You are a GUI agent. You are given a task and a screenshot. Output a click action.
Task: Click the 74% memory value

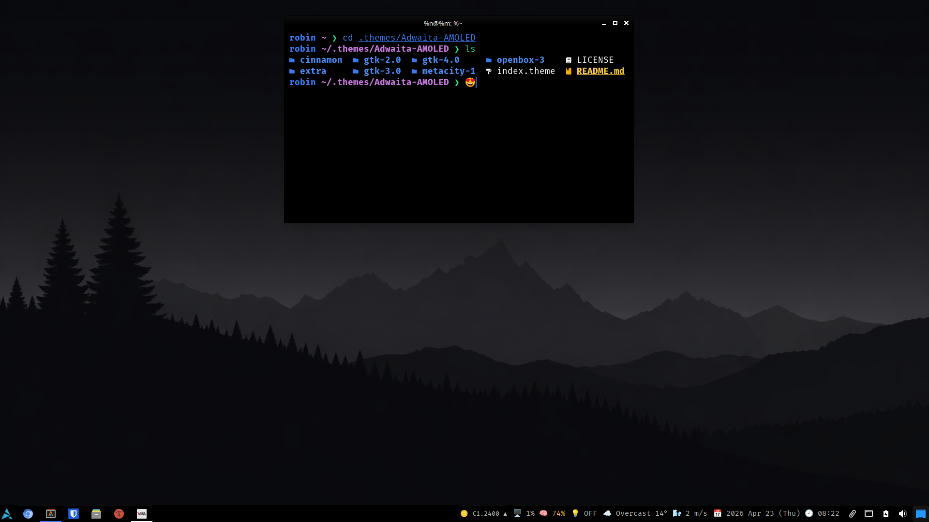[559, 514]
